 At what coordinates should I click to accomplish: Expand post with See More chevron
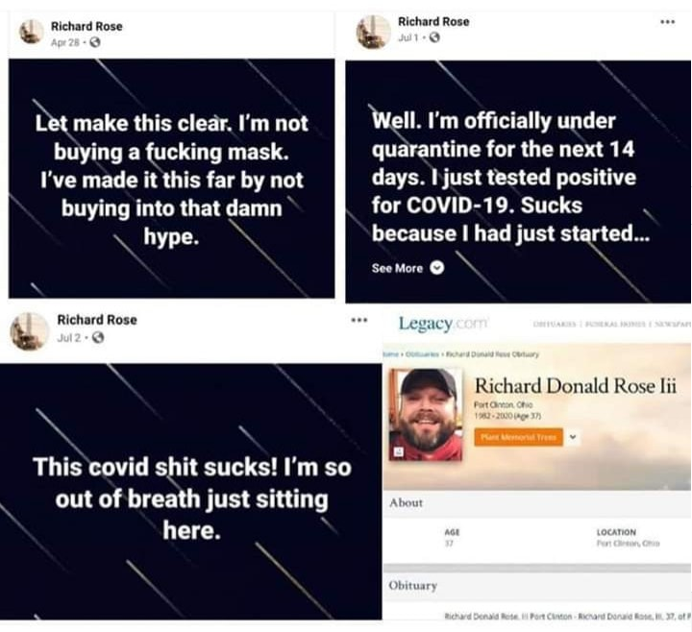(437, 268)
